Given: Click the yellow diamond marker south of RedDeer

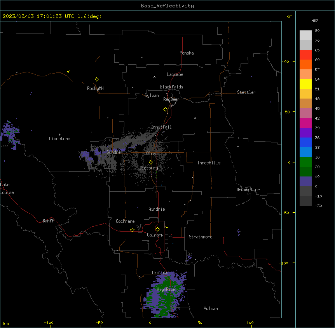Looking at the screenshot, I should pyautogui.click(x=165, y=109).
